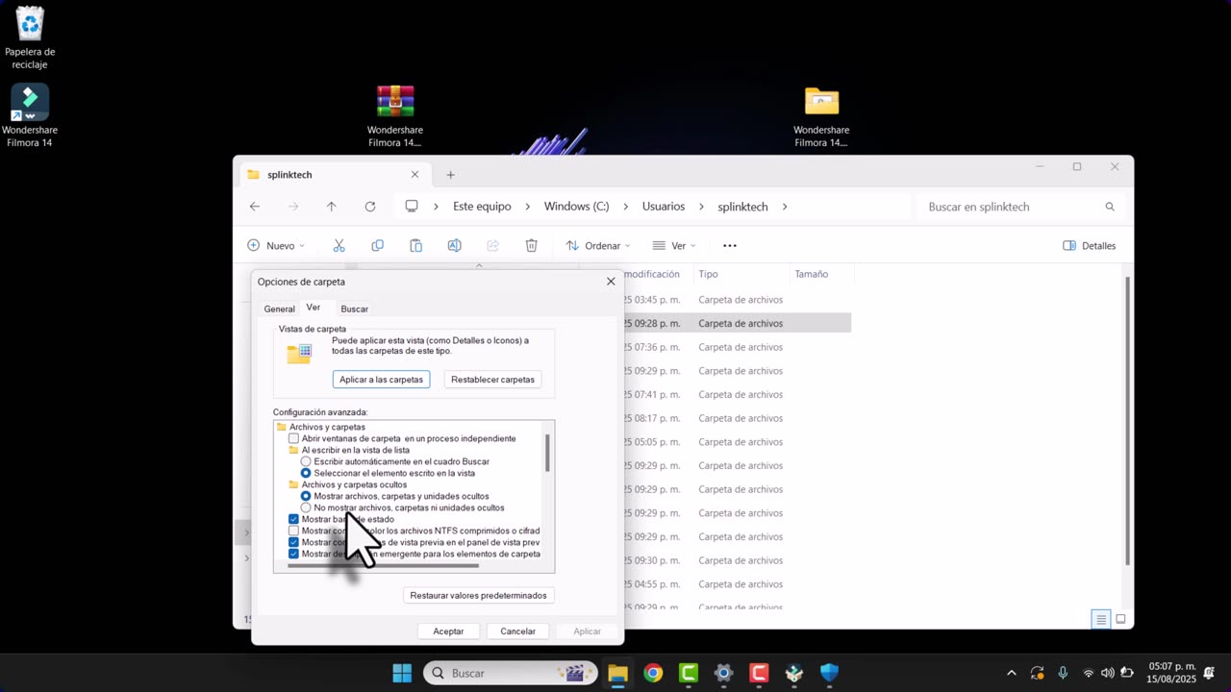This screenshot has width=1231, height=692.
Task: Click the Cancelar button
Action: (517, 631)
